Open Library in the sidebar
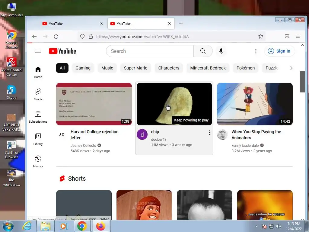 pos(38,139)
